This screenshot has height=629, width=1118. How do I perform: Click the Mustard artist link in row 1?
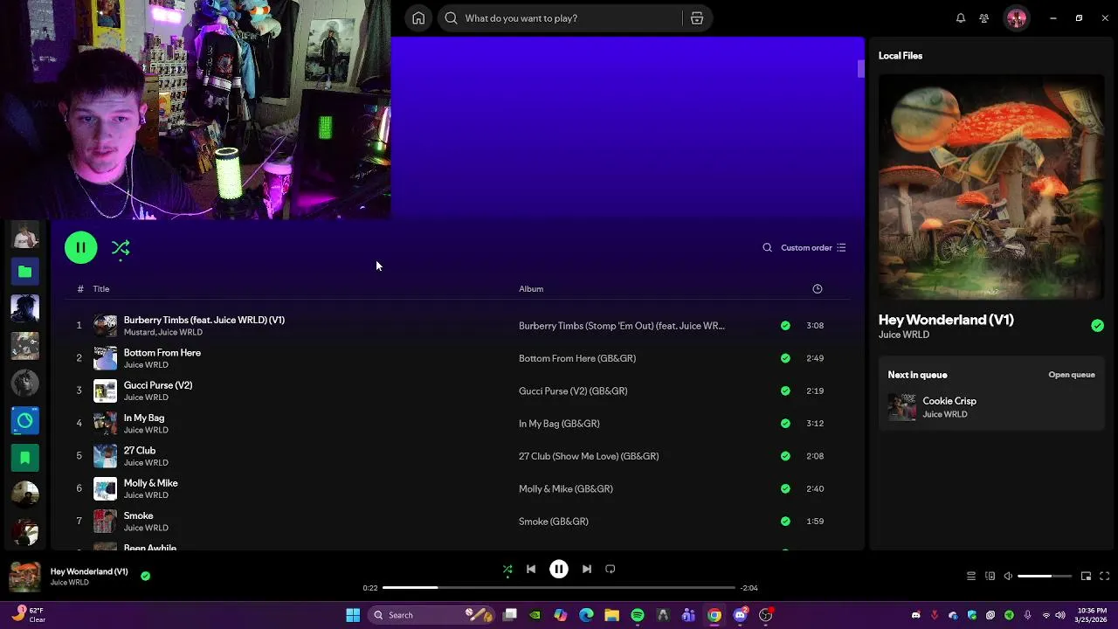click(139, 333)
